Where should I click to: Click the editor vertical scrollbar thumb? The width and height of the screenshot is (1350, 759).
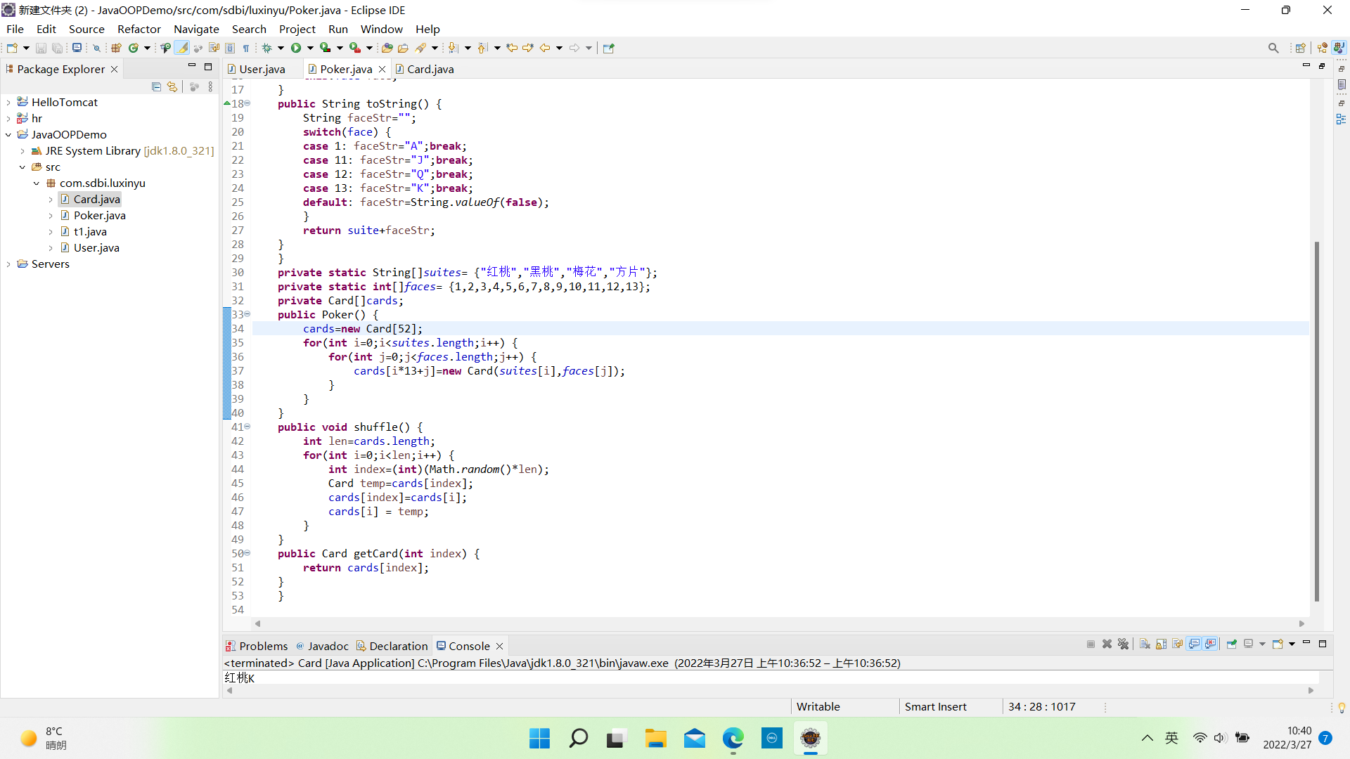tap(1316, 422)
